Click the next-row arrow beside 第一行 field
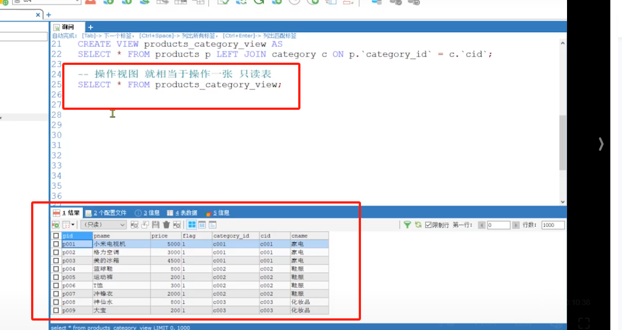Viewport: 622px width, 330px height. [x=516, y=224]
